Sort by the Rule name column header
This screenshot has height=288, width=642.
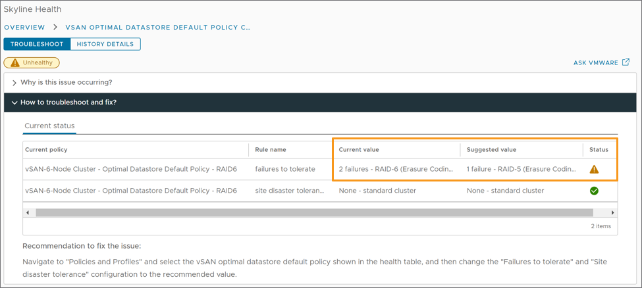click(271, 150)
